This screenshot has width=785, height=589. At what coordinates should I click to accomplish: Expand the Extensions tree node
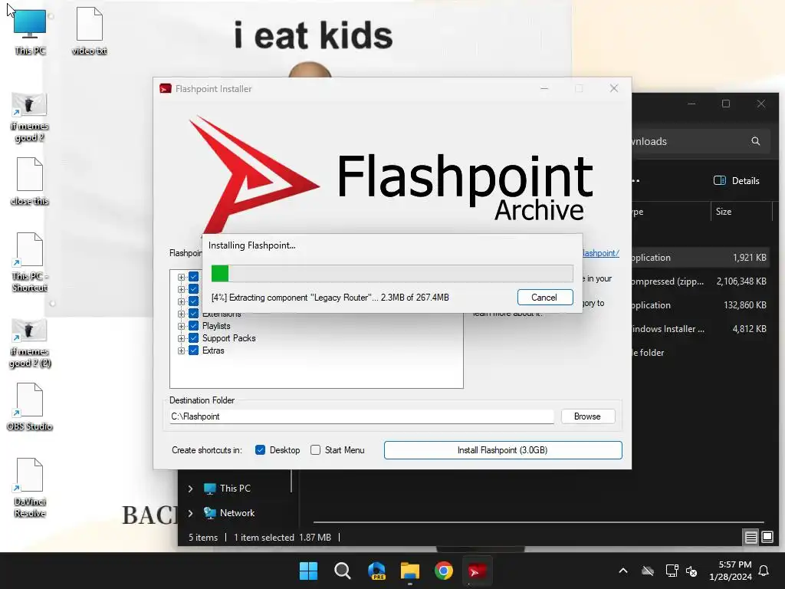181,314
